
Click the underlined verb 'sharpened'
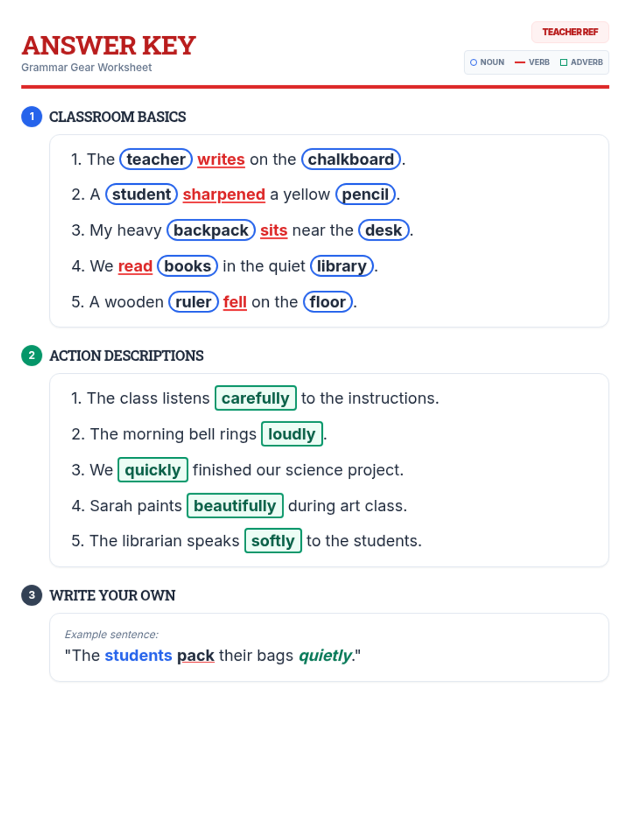224,194
